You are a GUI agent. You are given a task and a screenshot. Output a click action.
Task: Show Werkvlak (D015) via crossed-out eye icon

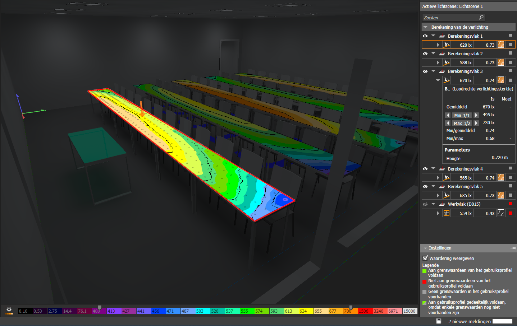(425, 204)
